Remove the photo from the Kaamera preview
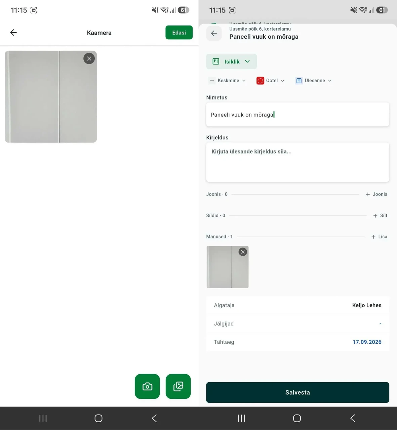397x430 pixels. coord(89,58)
